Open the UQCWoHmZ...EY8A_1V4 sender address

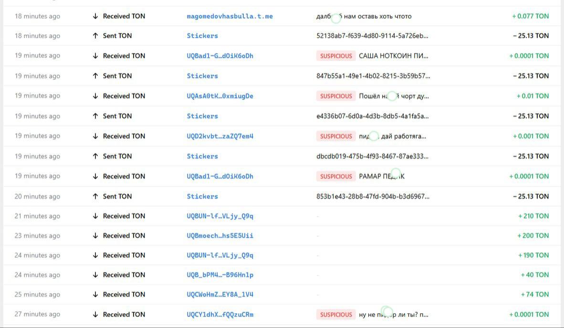(x=220, y=295)
